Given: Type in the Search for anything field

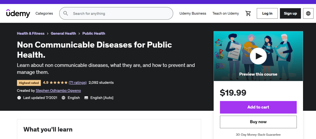Looking at the screenshot, I should (x=120, y=14).
